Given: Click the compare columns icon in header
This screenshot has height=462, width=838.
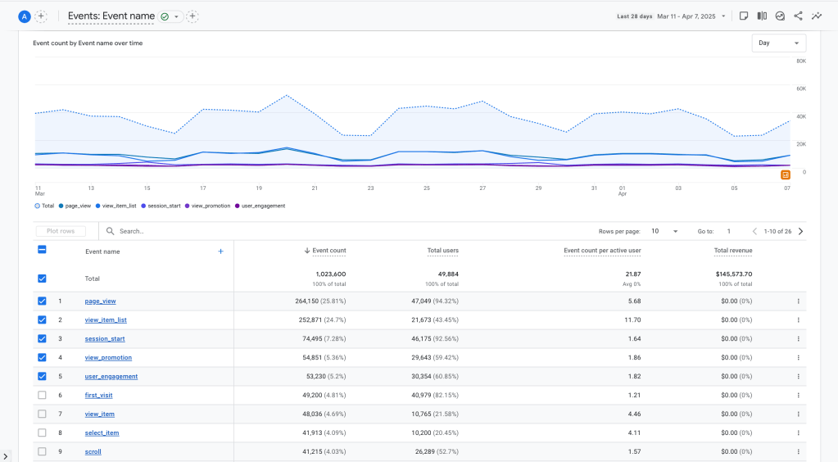Looking at the screenshot, I should pyautogui.click(x=762, y=16).
